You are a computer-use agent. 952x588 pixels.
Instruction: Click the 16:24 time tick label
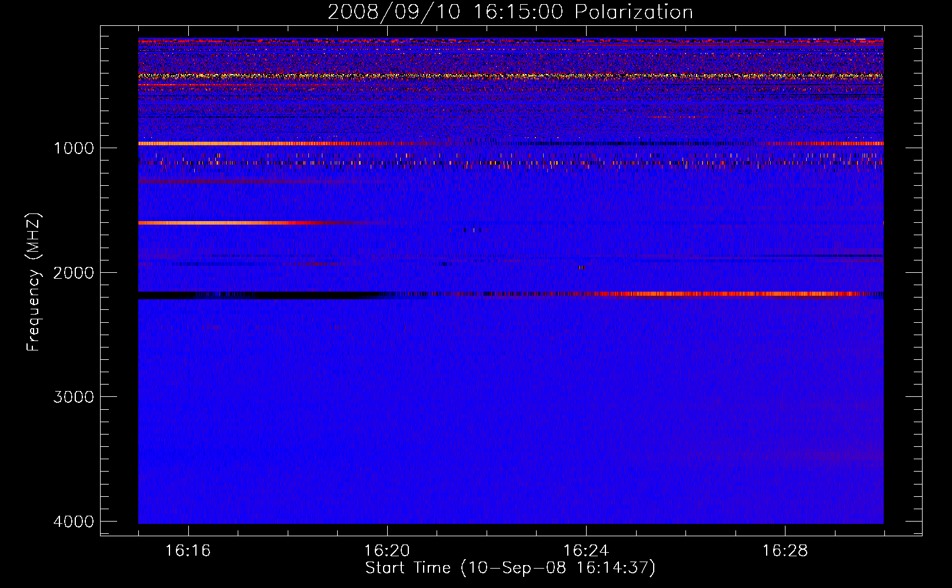(586, 550)
